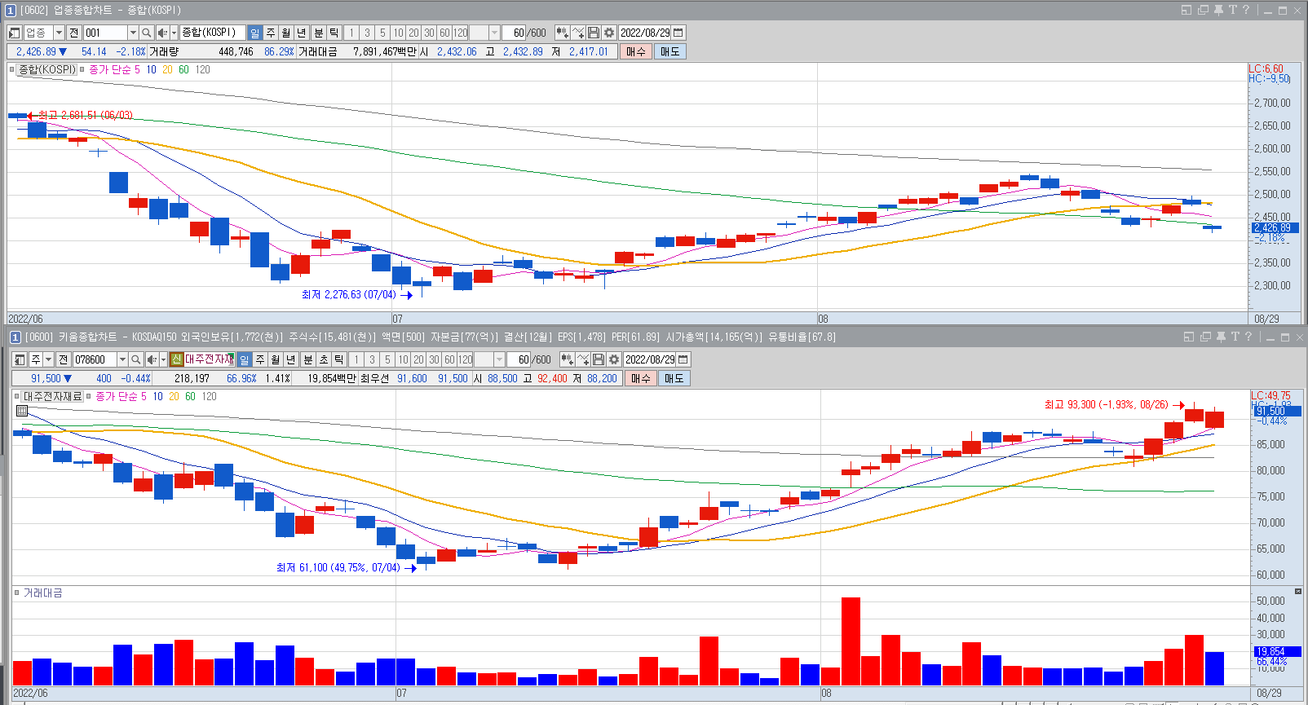Select the 초 second period in the Kiwoom chart
1308x705 pixels.
(324, 359)
